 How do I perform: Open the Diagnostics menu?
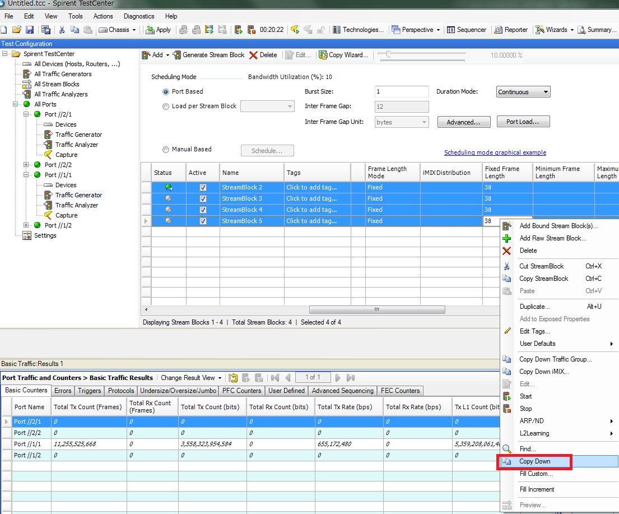pyautogui.click(x=139, y=16)
